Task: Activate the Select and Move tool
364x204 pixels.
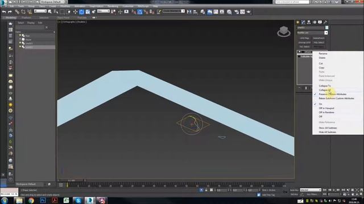Action: click(x=75, y=11)
